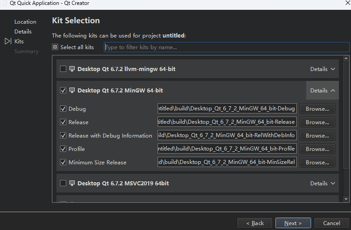Edit the RelWithDebInfo build path field
The width and height of the screenshot is (351, 230).
pyautogui.click(x=227, y=135)
